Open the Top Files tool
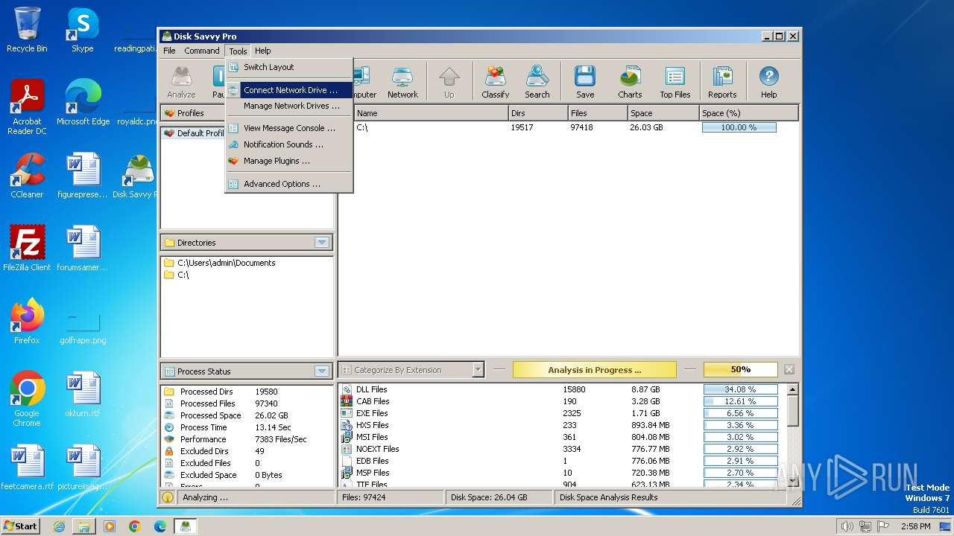 pyautogui.click(x=675, y=82)
